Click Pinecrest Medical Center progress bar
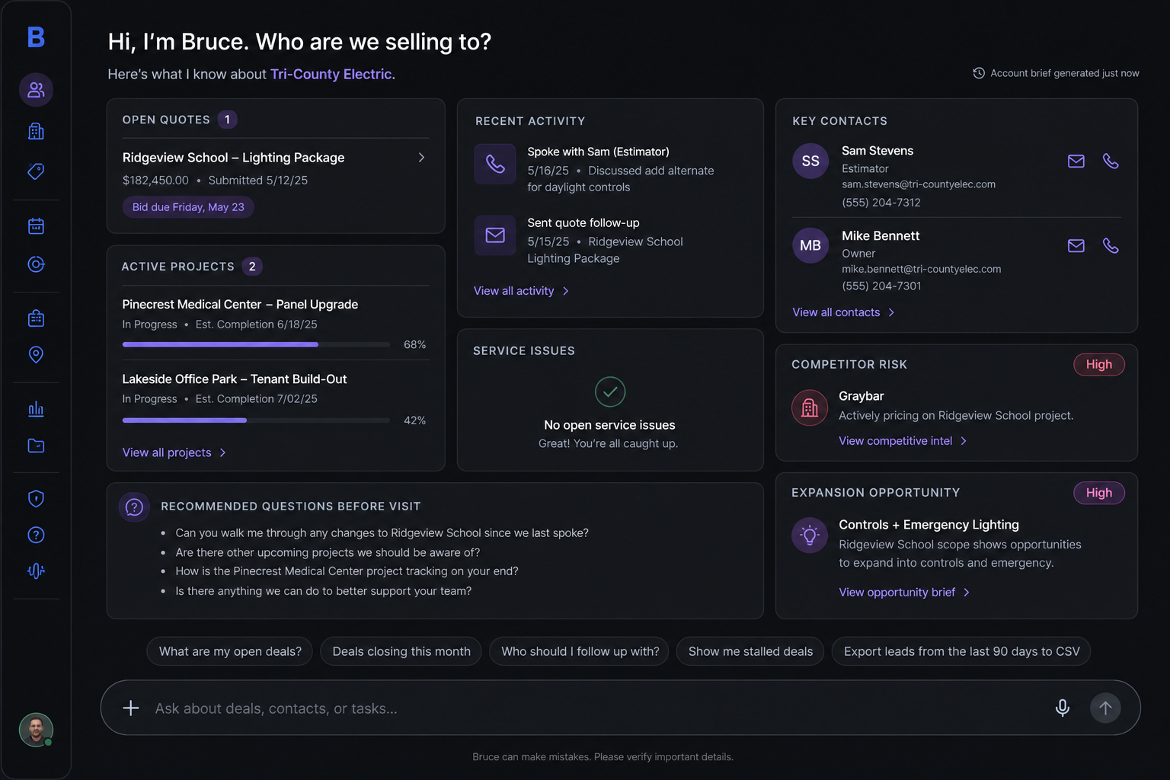 pos(256,344)
